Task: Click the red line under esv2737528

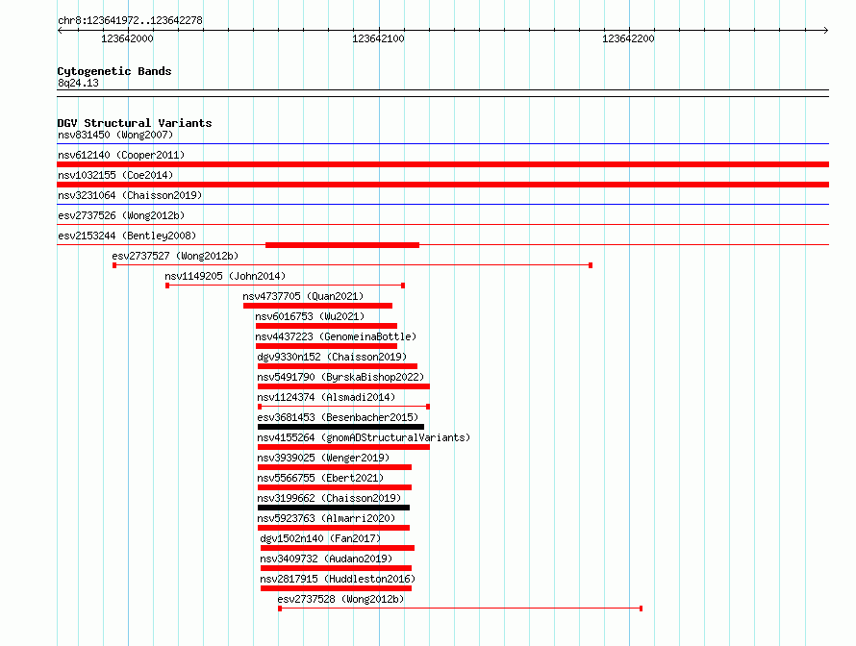Action: click(x=460, y=609)
